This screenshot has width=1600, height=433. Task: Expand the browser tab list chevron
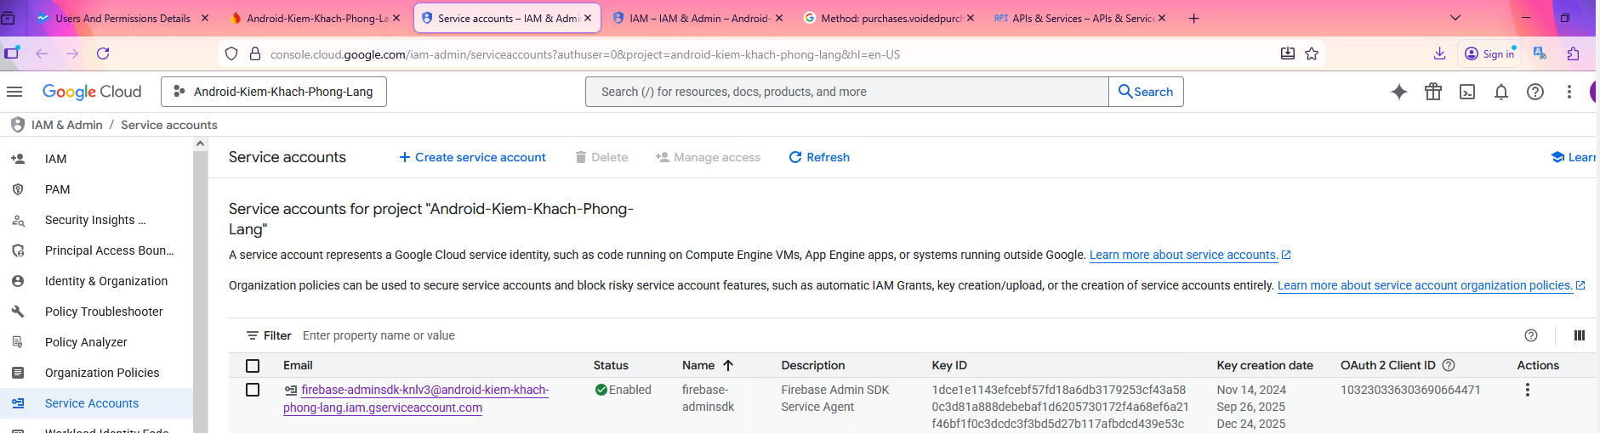click(1455, 18)
